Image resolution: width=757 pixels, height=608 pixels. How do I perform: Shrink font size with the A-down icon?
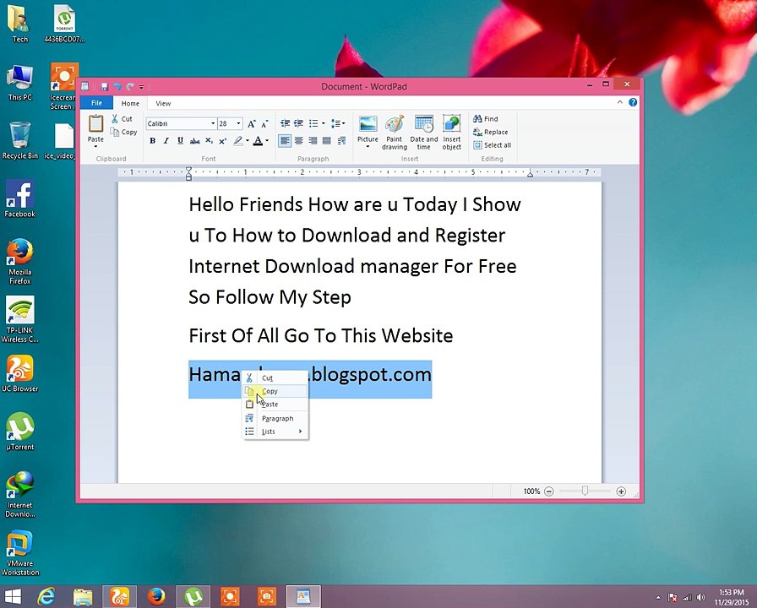tap(264, 124)
